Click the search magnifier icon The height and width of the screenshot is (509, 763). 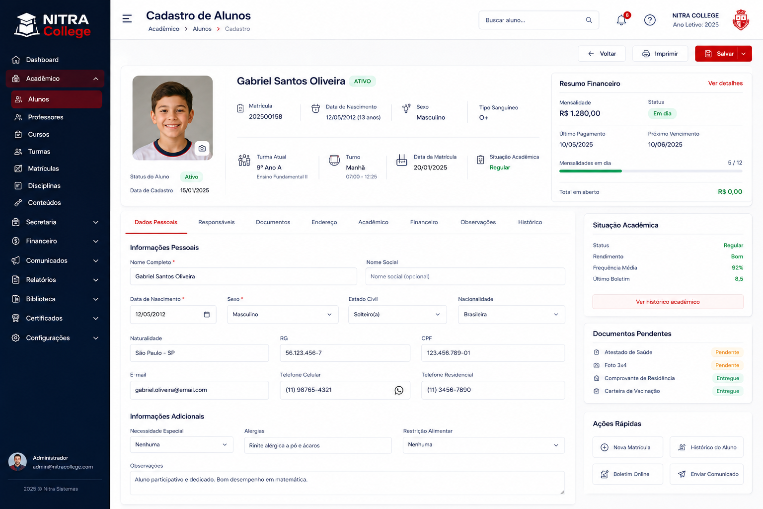click(x=589, y=20)
